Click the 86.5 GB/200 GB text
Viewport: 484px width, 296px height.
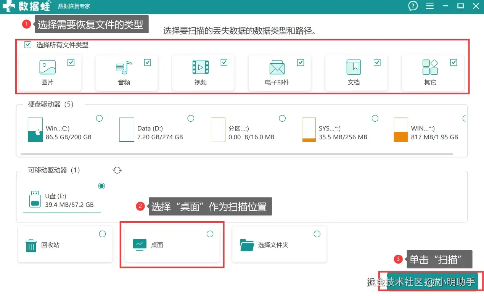click(69, 137)
